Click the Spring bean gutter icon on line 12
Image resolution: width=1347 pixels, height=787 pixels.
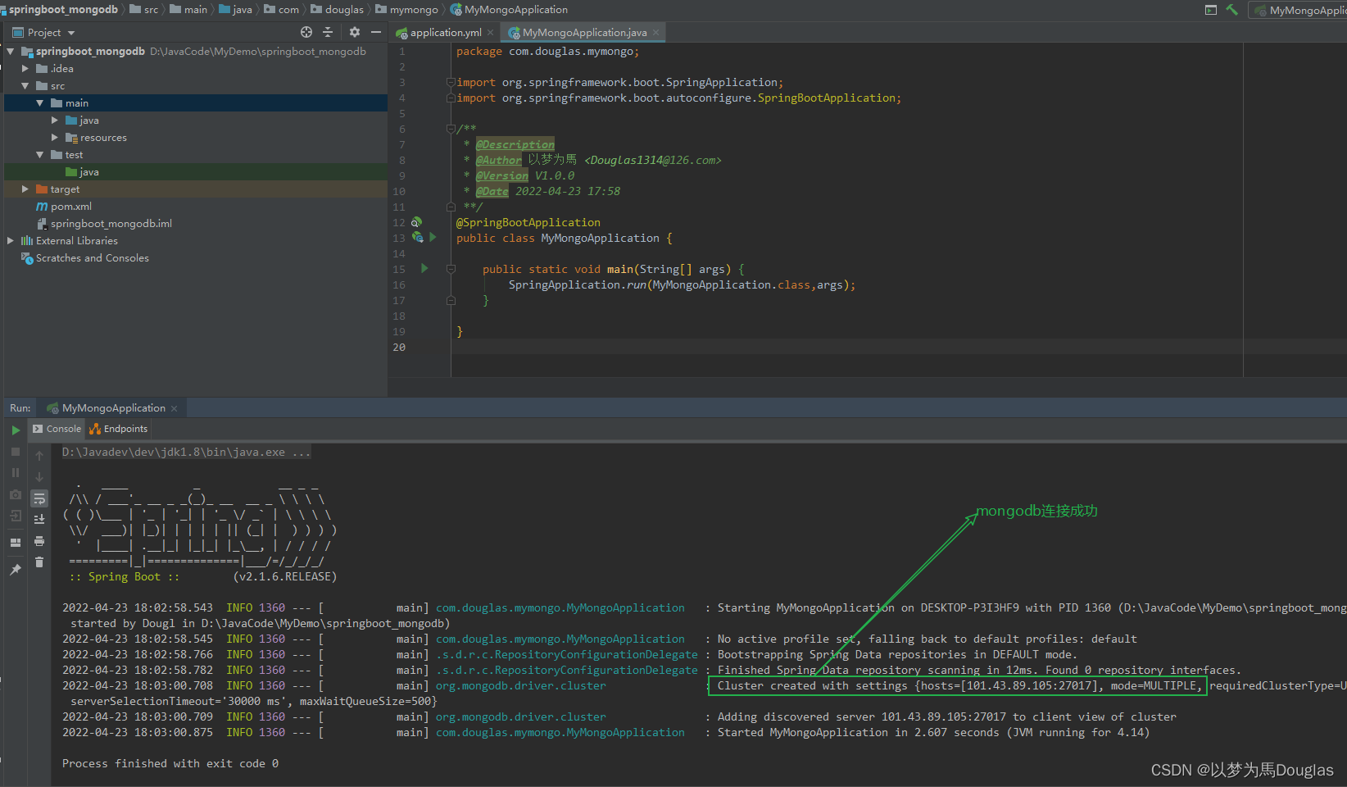pos(416,222)
